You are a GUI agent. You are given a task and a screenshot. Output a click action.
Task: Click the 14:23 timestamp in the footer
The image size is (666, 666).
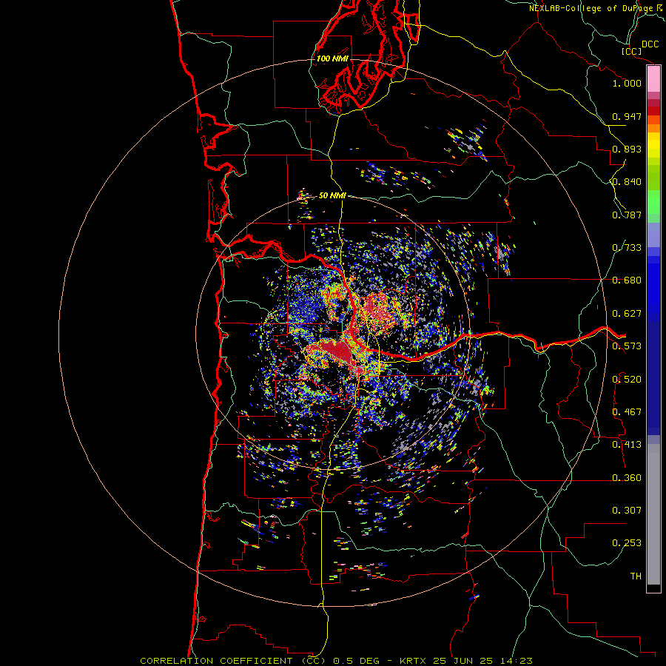point(516,661)
